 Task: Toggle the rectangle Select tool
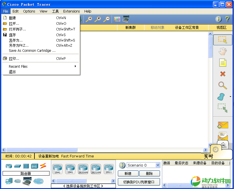click(223, 40)
